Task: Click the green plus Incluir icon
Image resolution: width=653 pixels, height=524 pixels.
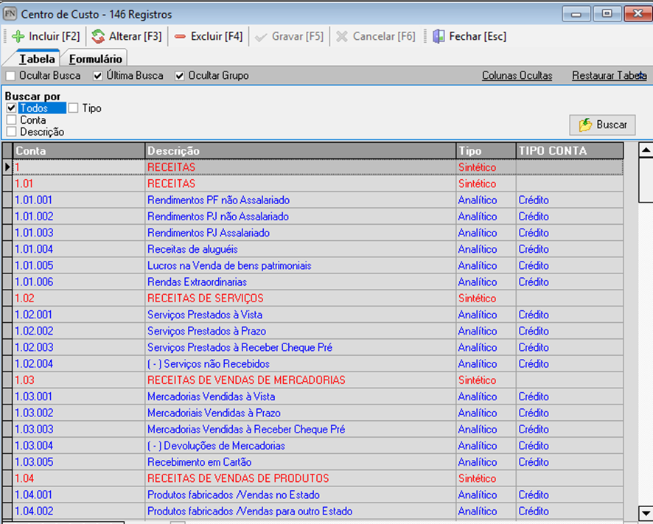Action: coord(18,36)
